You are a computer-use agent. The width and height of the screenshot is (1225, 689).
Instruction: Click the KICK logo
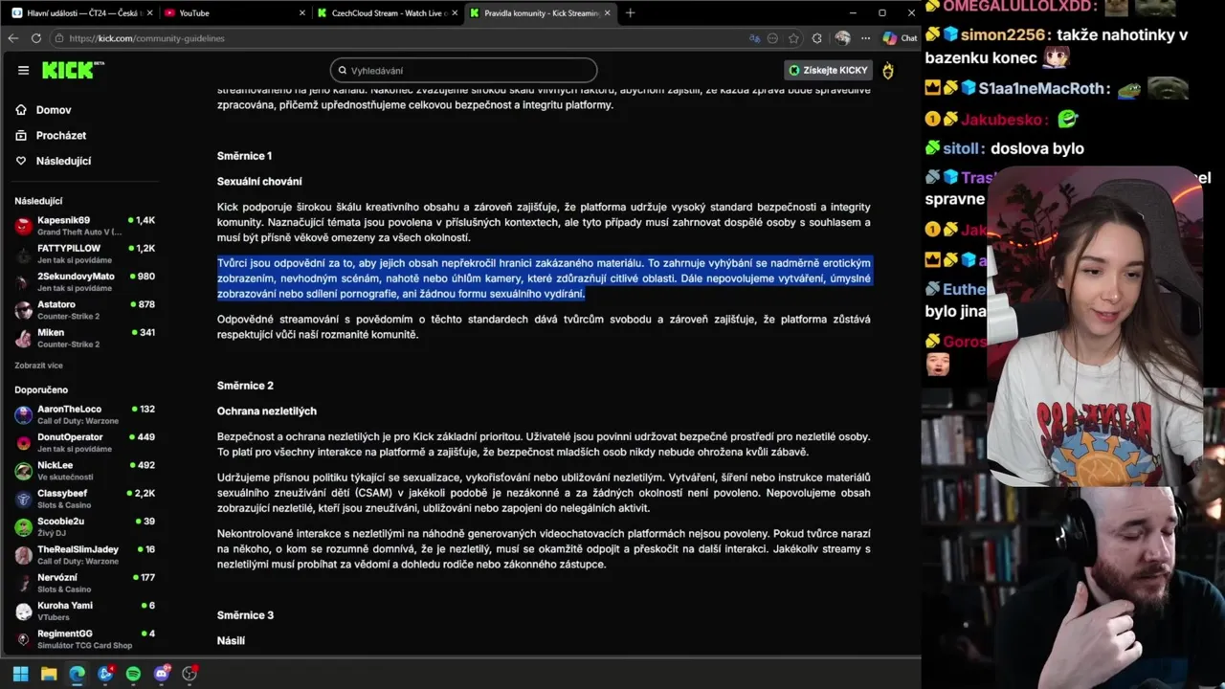tap(69, 70)
